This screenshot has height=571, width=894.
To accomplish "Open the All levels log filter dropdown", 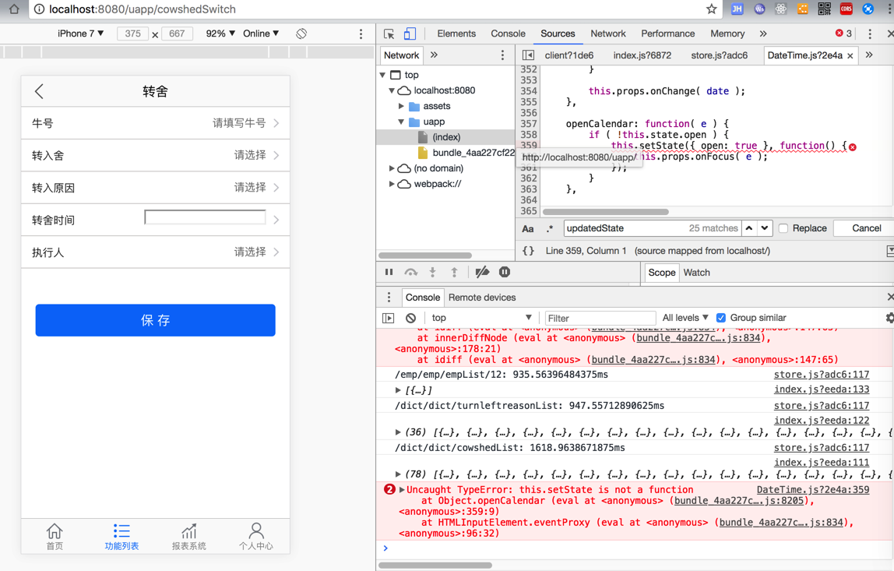I will tap(685, 318).
